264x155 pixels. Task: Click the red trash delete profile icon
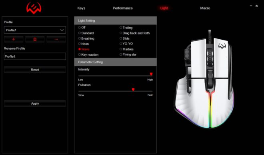[35, 39]
